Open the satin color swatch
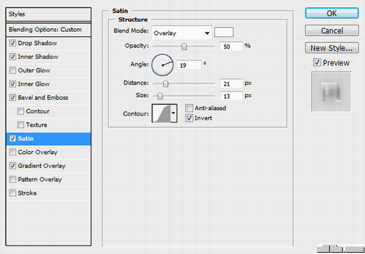 point(224,32)
